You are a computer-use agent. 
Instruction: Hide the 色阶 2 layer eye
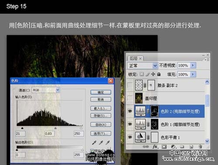click(130, 111)
